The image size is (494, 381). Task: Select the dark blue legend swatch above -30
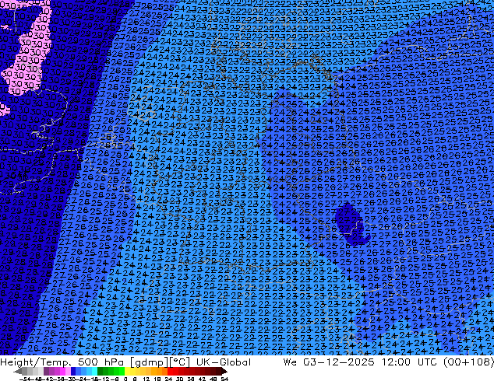73,372
